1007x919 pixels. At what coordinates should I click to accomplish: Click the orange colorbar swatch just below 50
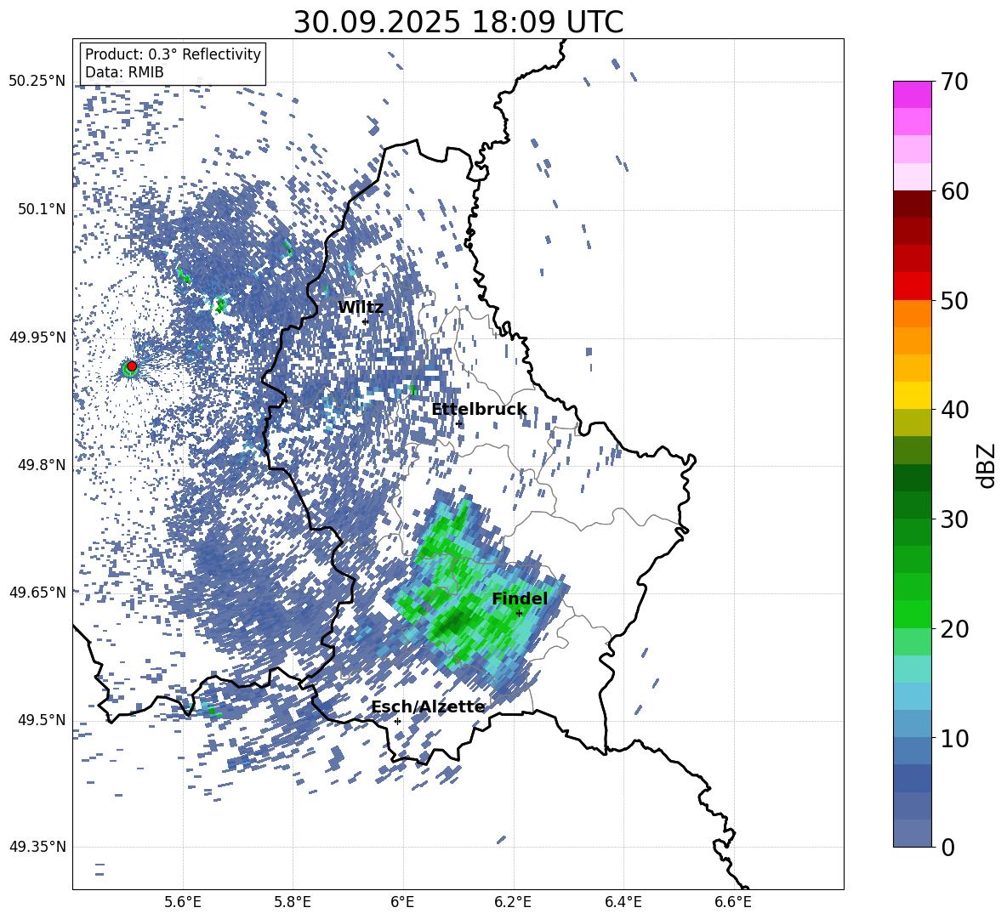click(x=912, y=314)
